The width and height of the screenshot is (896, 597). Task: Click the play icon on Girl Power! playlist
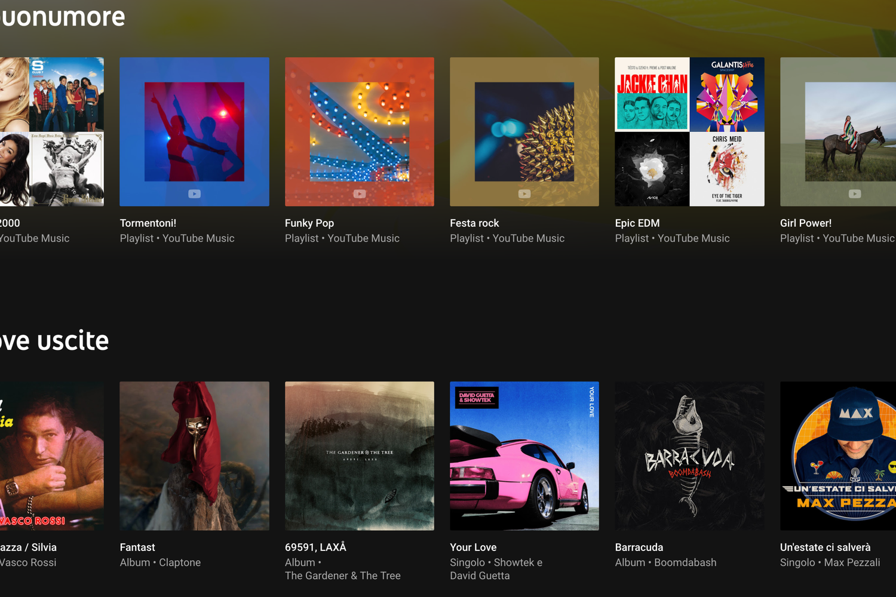coord(854,193)
